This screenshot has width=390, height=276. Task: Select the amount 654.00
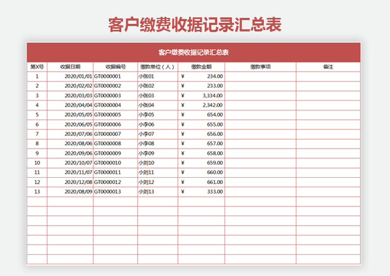215,115
